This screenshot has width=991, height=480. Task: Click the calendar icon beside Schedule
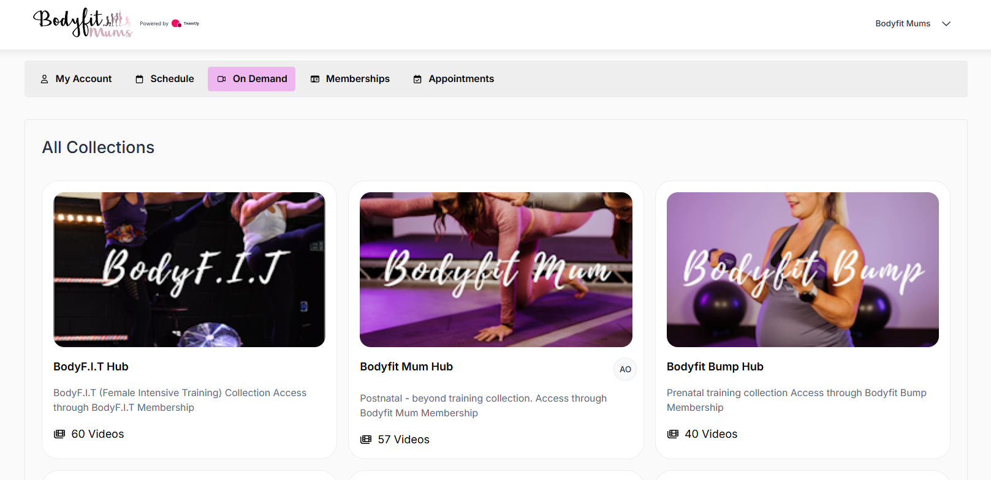pyautogui.click(x=139, y=79)
